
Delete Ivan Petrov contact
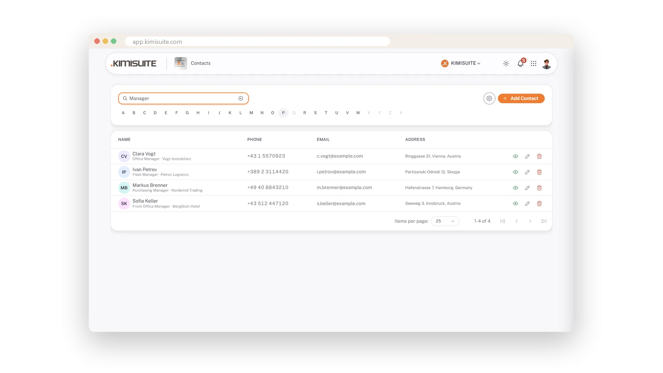pos(539,172)
